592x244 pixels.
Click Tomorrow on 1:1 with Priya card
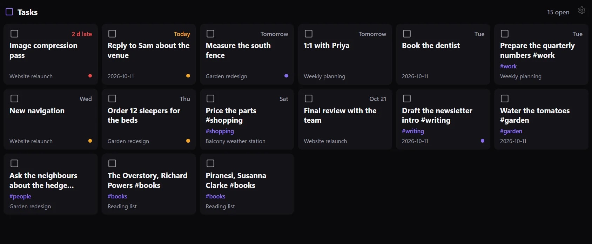tap(372, 34)
